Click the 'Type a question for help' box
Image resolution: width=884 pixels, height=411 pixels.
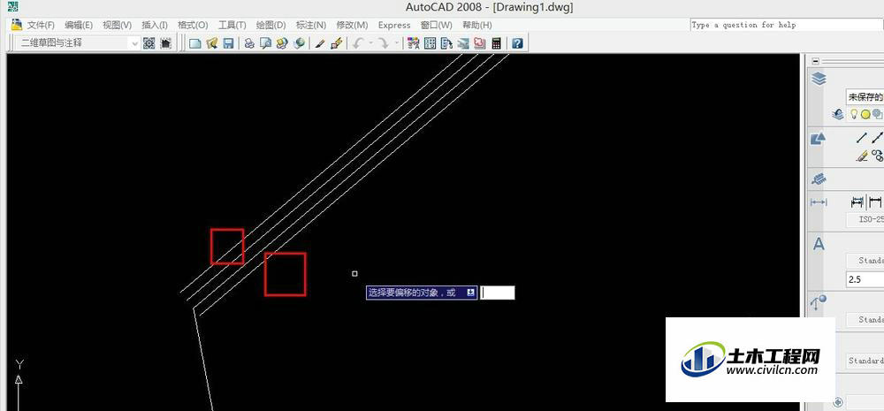coord(787,25)
